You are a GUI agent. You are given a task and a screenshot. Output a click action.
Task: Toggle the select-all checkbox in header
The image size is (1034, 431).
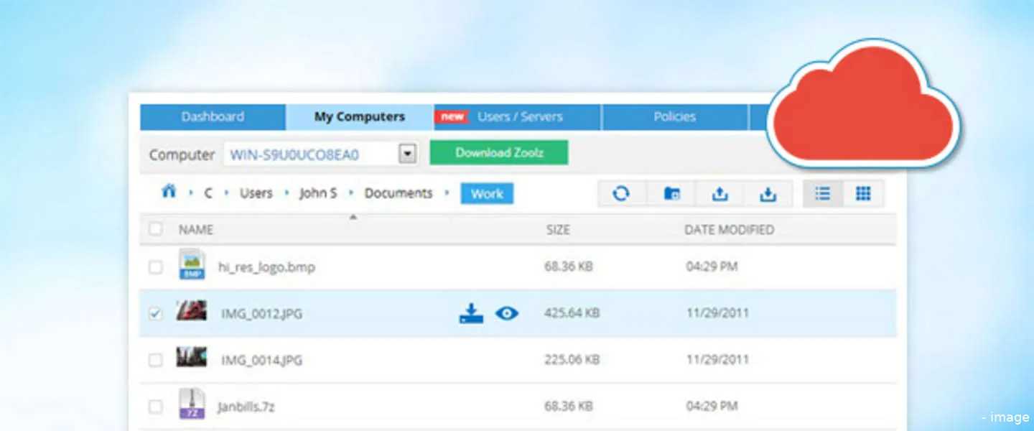(x=155, y=230)
